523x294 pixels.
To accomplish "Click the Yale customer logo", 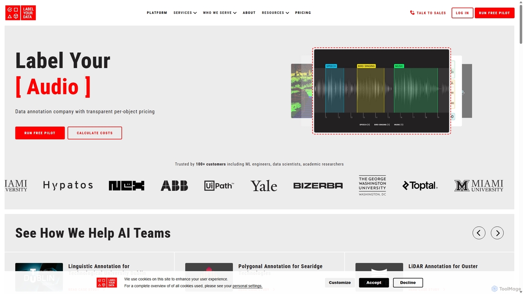I will pyautogui.click(x=264, y=186).
